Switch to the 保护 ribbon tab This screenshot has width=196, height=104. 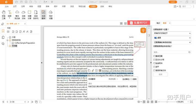pyautogui.click(x=56, y=6)
